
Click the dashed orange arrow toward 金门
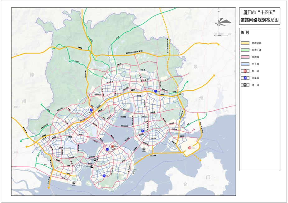pyautogui.click(x=201, y=160)
